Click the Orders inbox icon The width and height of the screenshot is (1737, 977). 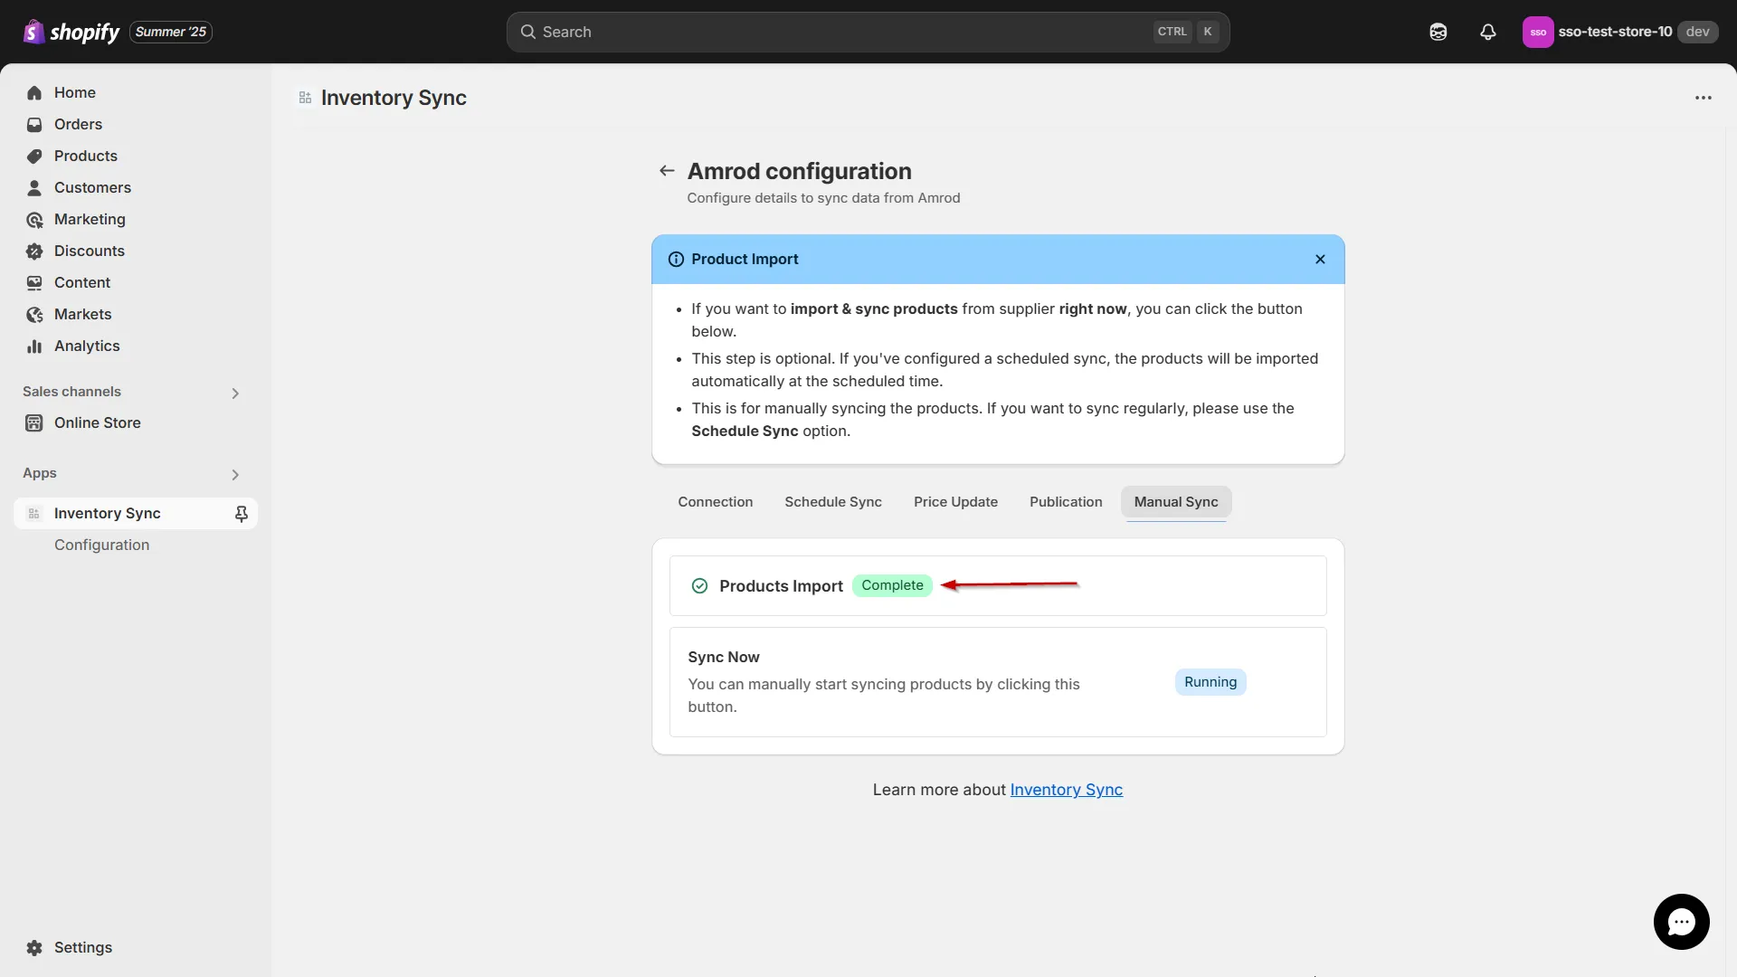point(34,124)
